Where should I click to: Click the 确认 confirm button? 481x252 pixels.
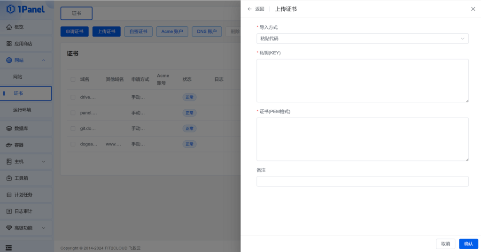point(468,244)
